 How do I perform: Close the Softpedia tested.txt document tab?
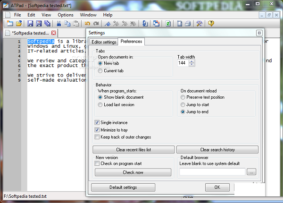(53, 33)
